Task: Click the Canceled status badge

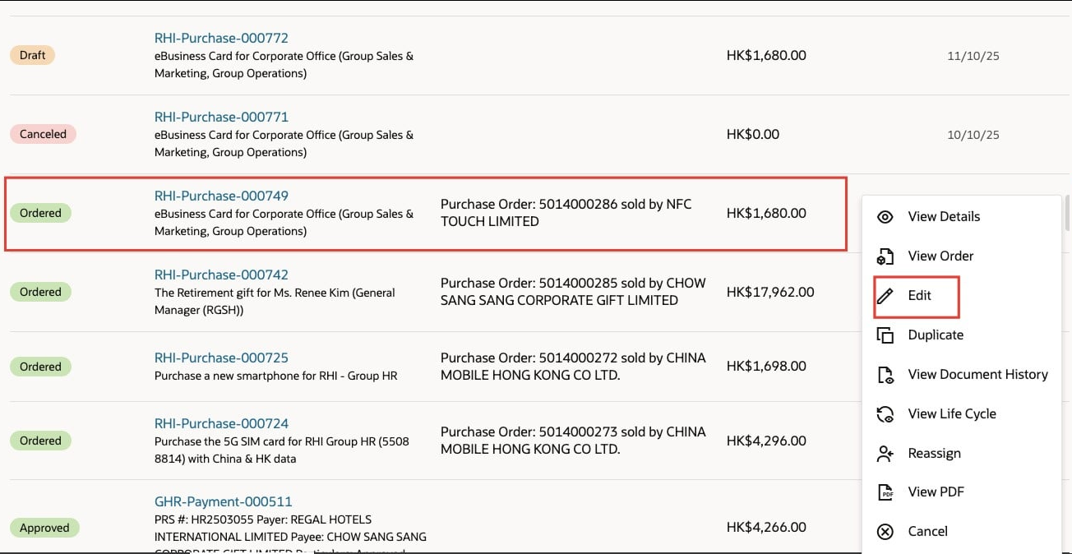Action: click(x=43, y=134)
